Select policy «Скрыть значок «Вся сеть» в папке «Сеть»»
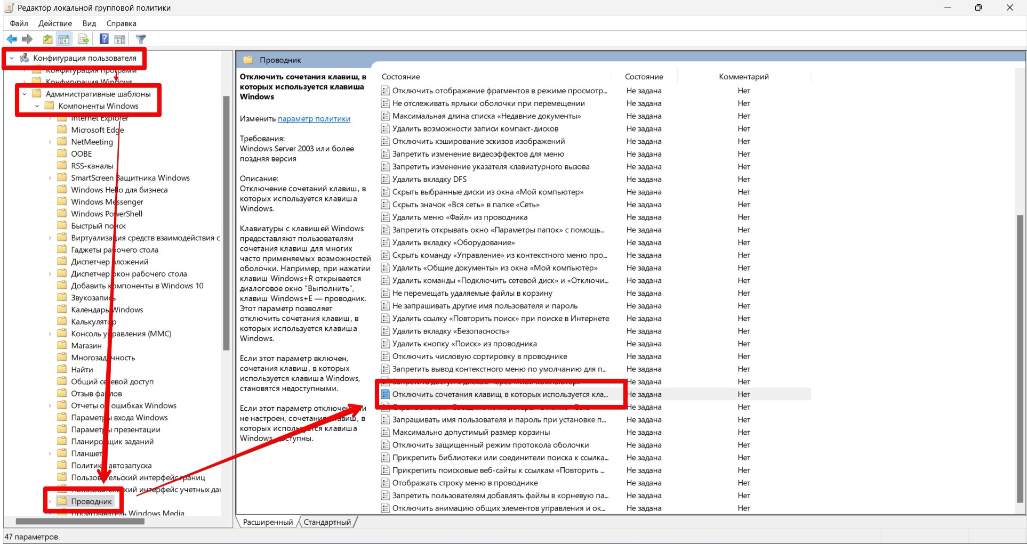The width and height of the screenshot is (1027, 544). pos(466,205)
